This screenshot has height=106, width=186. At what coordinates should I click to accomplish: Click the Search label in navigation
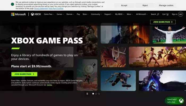[153, 14]
